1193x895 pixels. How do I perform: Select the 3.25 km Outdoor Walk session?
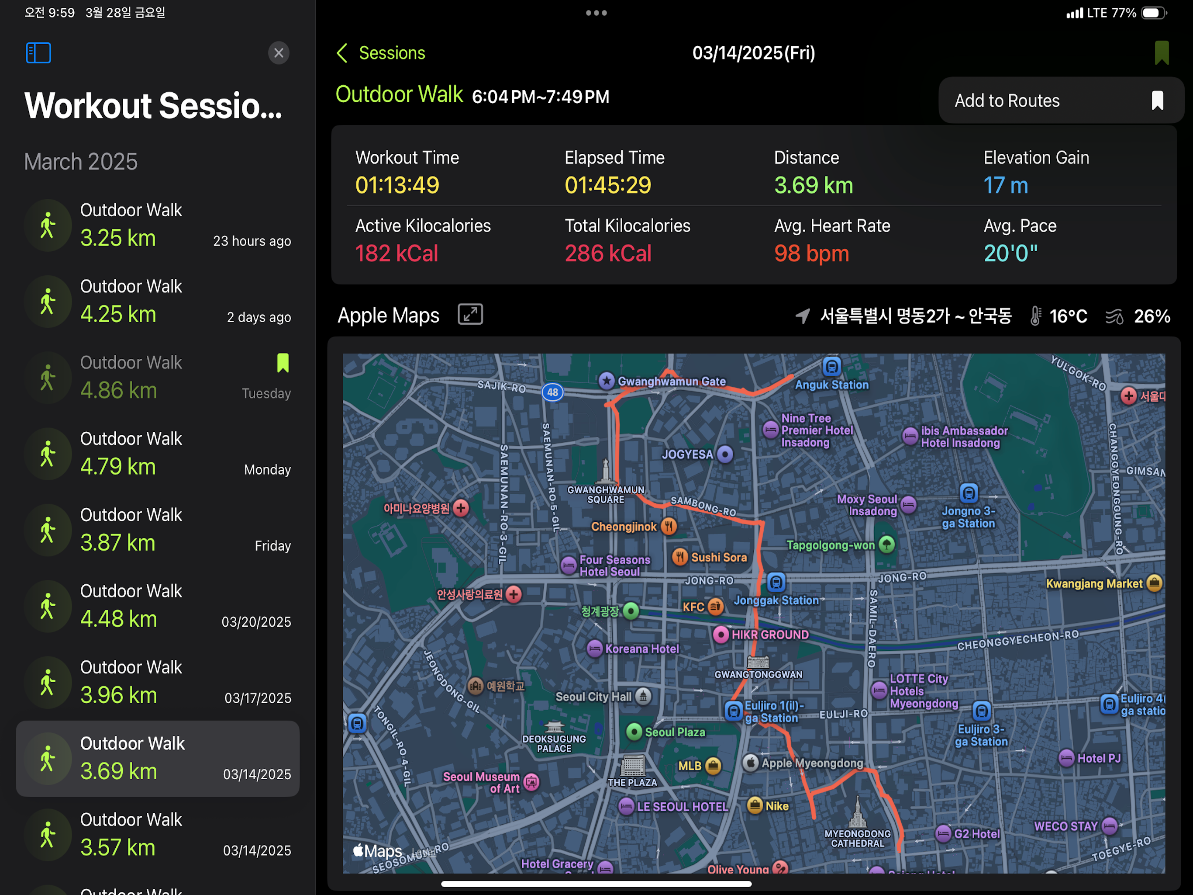[x=158, y=225]
